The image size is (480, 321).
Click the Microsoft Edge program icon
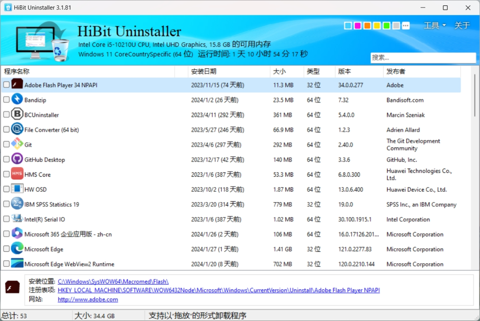click(17, 248)
